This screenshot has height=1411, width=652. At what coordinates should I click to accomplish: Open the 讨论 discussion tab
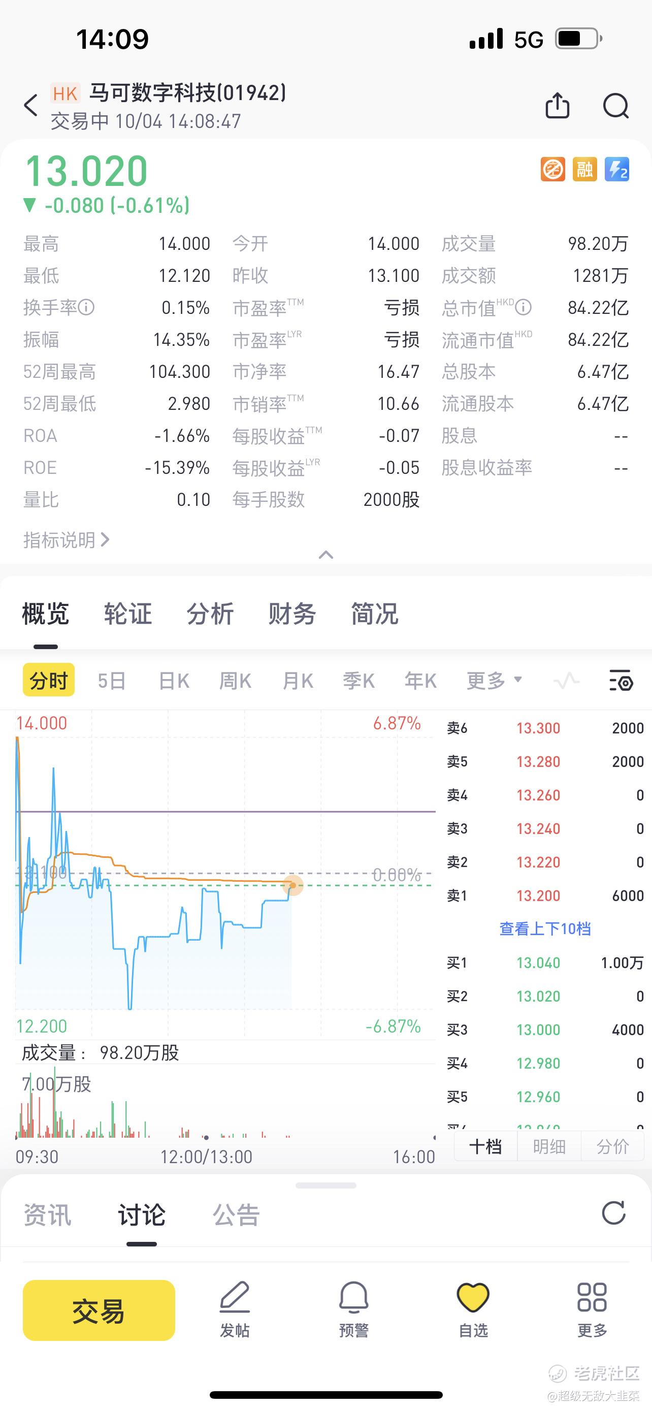click(142, 1214)
